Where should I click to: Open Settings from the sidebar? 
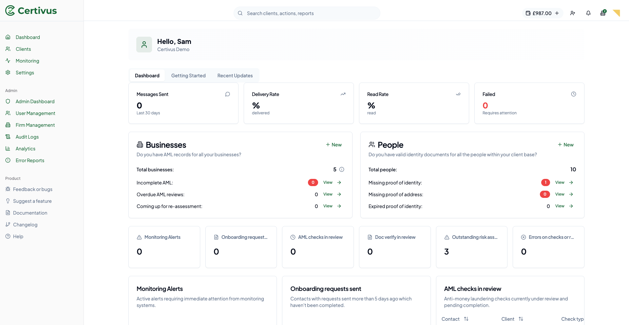(x=25, y=73)
